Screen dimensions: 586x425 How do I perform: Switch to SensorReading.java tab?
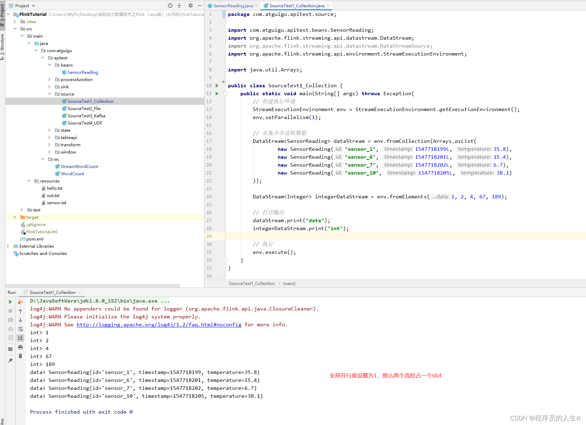(233, 6)
